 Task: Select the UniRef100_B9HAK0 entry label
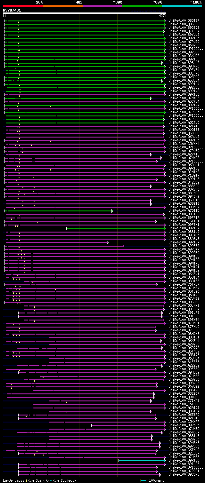point(184,66)
